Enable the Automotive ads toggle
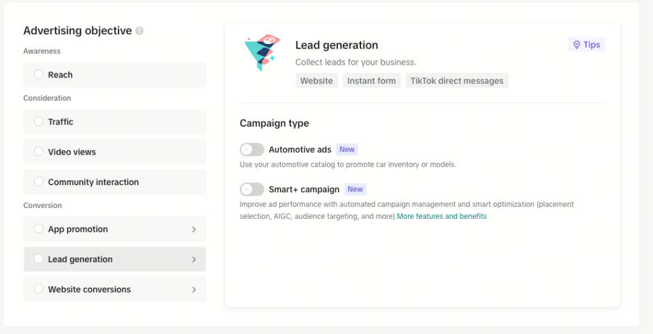The image size is (653, 334). pos(252,150)
